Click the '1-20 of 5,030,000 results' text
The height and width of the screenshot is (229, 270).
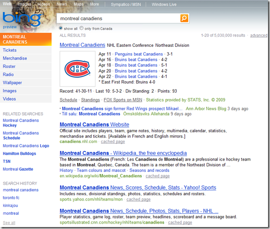(x=223, y=35)
